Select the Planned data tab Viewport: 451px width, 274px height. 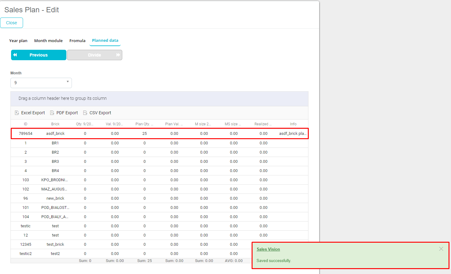tap(105, 41)
